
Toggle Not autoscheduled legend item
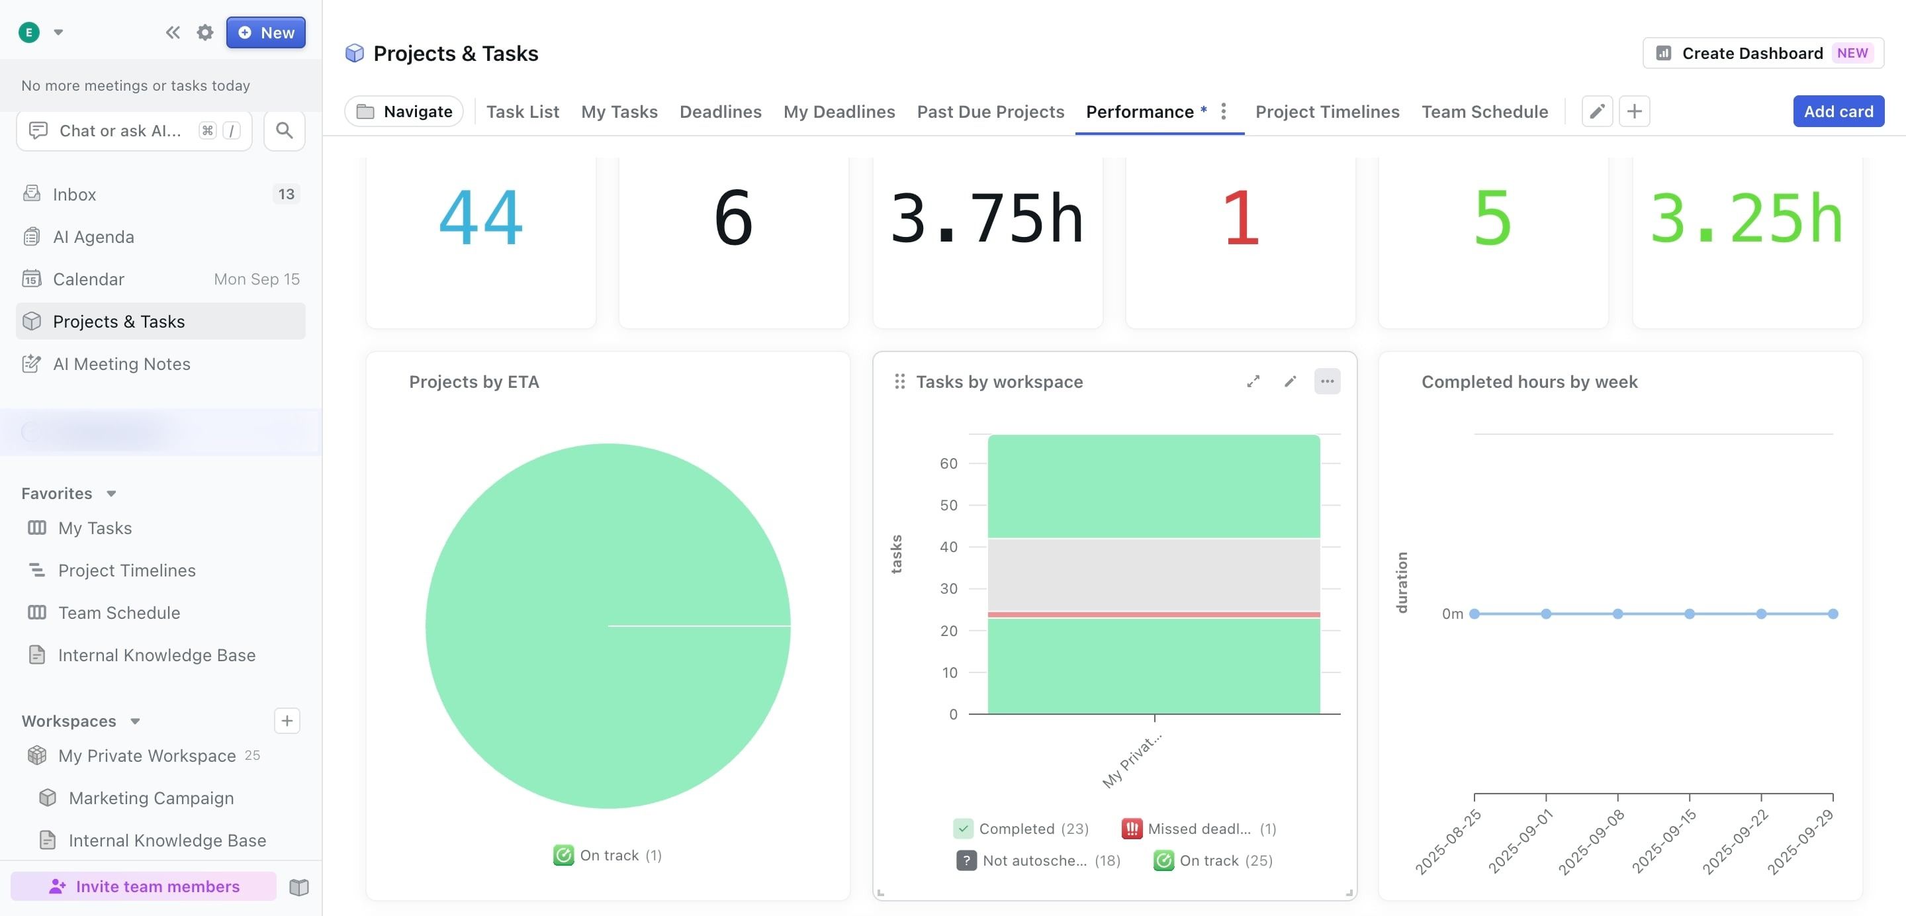[1039, 860]
